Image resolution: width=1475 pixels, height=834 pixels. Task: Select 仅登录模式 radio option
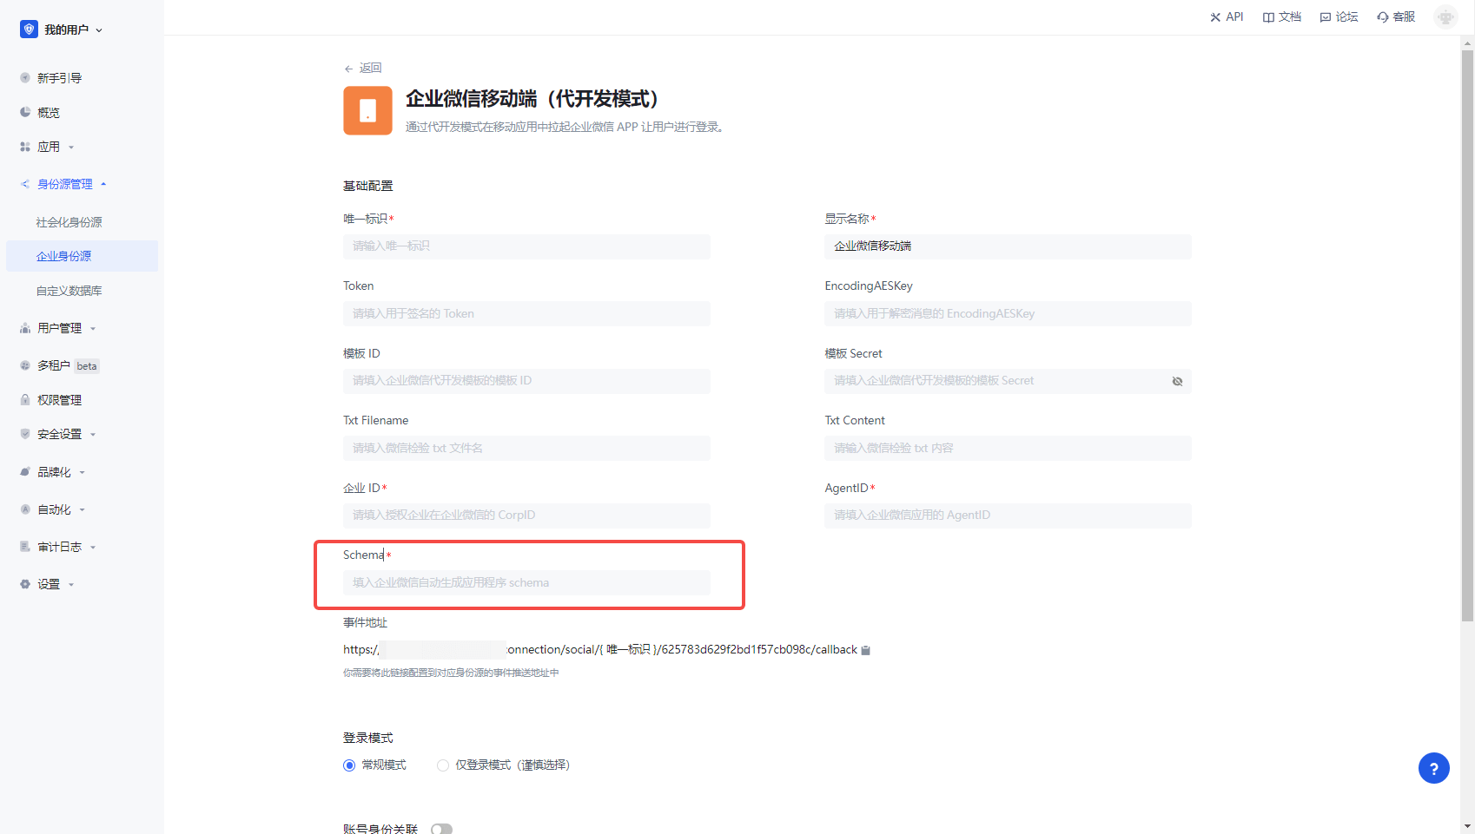(443, 765)
